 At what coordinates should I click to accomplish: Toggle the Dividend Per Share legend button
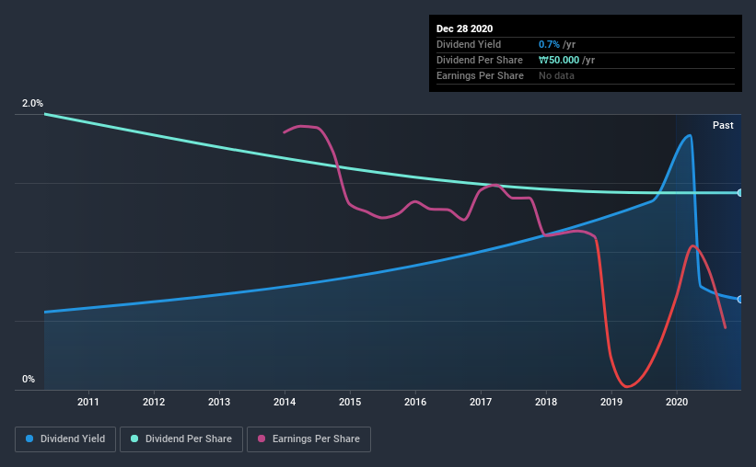point(186,439)
